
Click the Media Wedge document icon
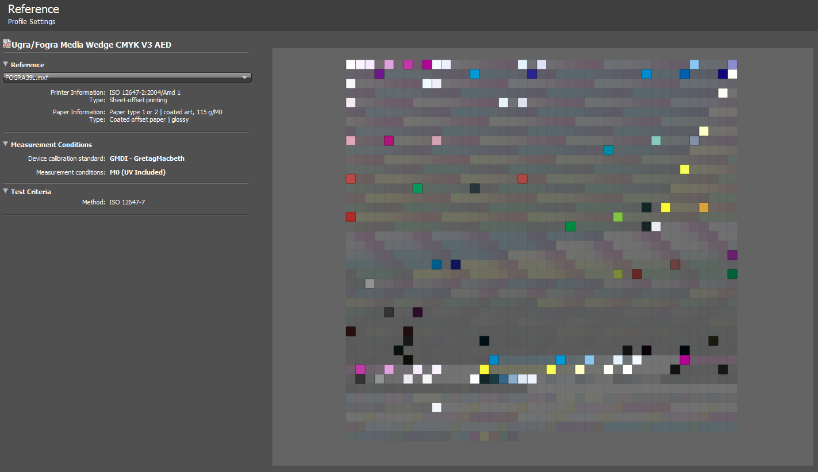7,44
